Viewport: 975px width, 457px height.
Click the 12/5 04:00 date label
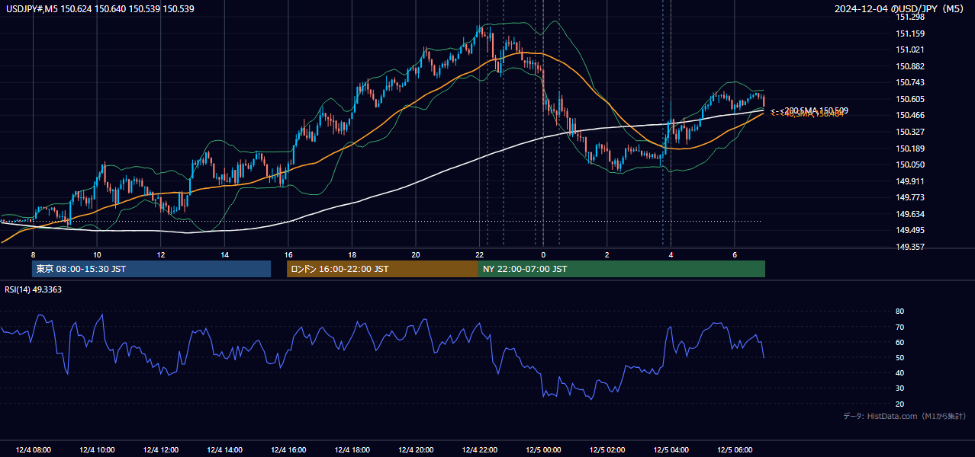point(671,450)
